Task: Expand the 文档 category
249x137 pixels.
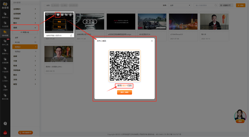Action: tap(25, 80)
